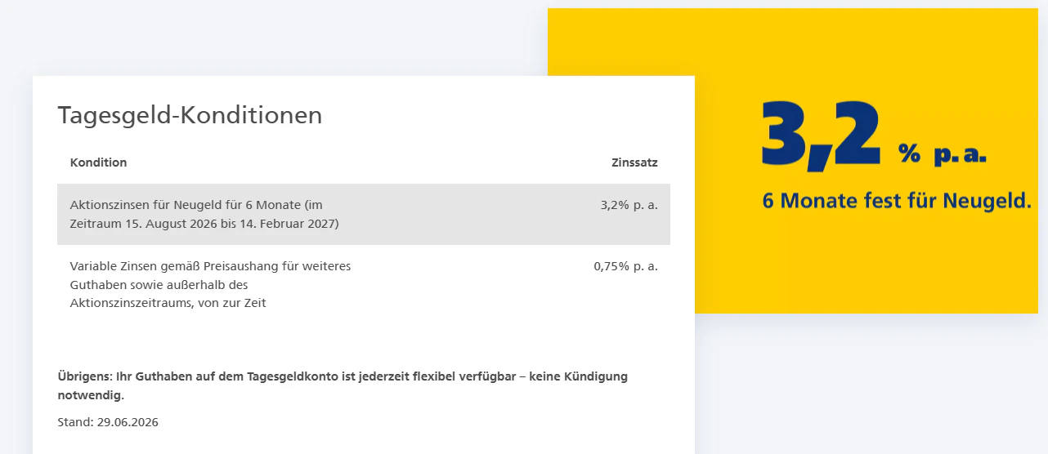Click the Aktionszinsen für Neugeld row text
1048x454 pixels.
tap(204, 214)
